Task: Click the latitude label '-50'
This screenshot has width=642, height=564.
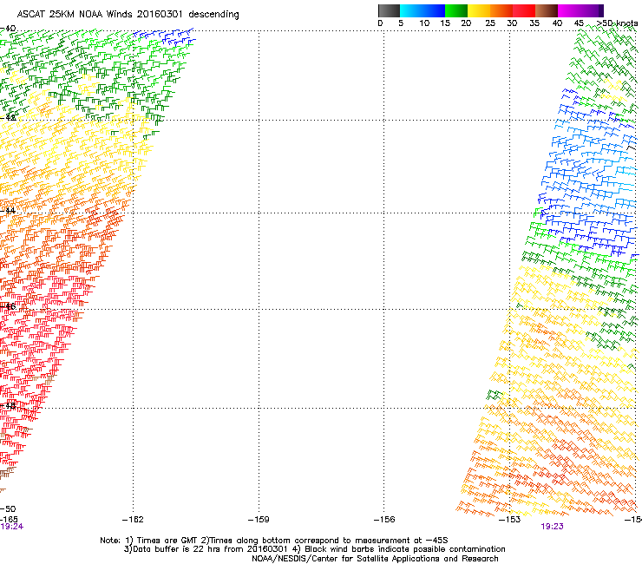Action: click(x=8, y=509)
